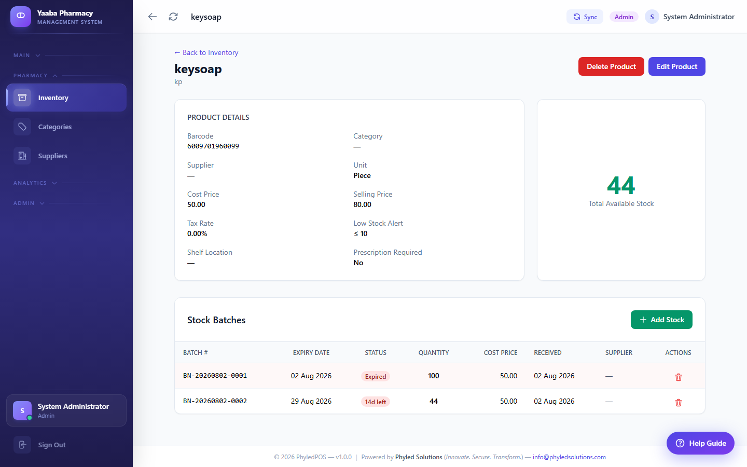The image size is (747, 467).
Task: Click the Yaaba Pharmacy logo icon
Action: pos(21,17)
